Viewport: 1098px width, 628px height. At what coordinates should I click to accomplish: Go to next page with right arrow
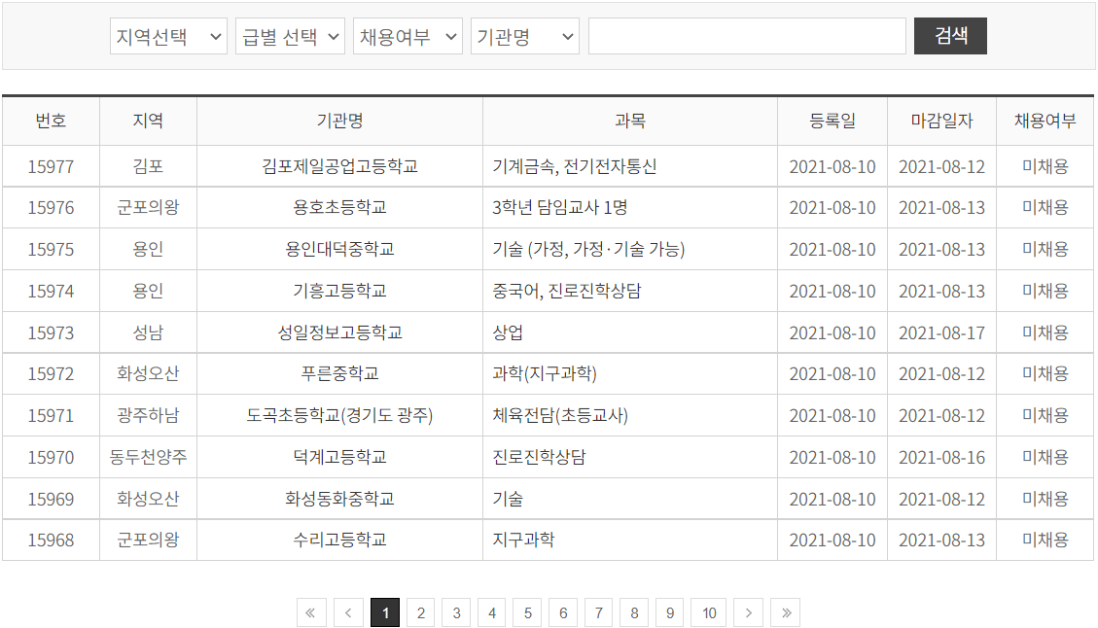click(748, 612)
